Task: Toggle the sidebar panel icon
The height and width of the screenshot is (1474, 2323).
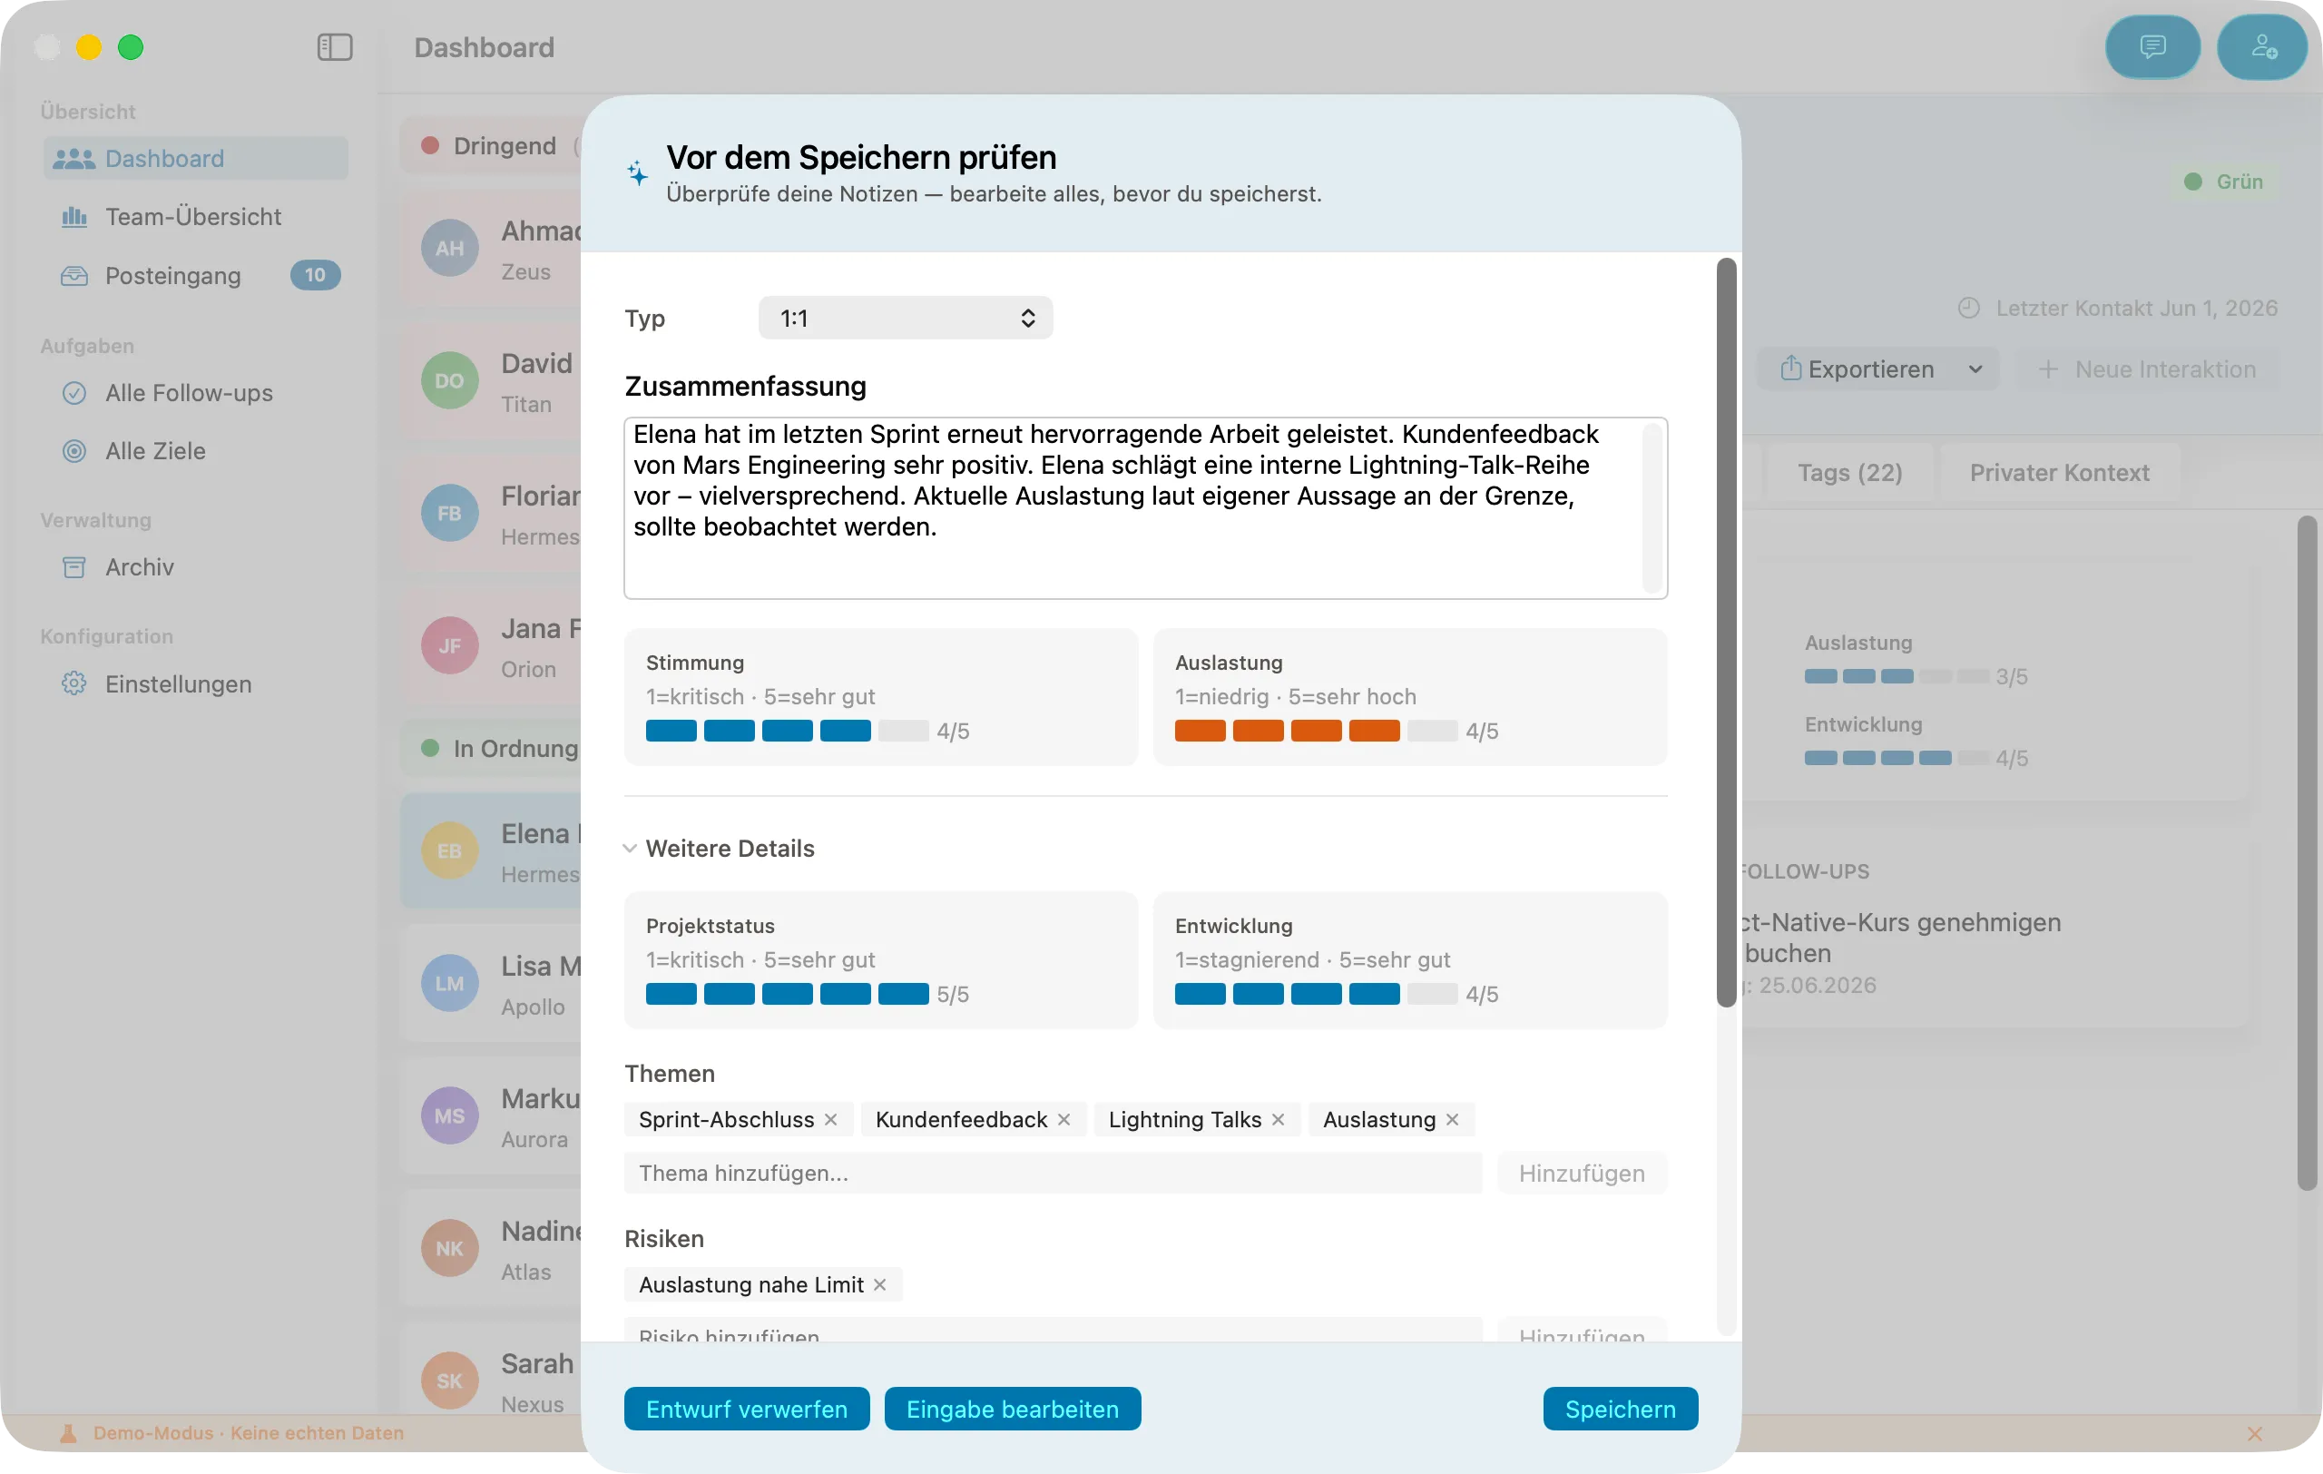Action: [x=335, y=47]
